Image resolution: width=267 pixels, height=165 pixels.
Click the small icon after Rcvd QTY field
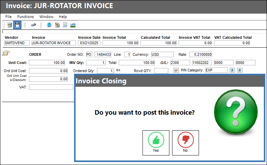click(176, 70)
